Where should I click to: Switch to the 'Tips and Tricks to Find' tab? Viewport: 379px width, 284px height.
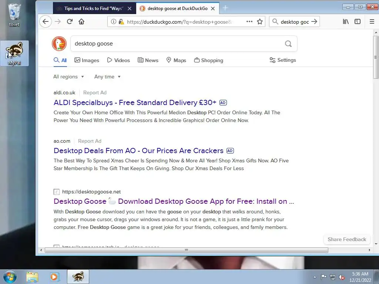click(94, 9)
